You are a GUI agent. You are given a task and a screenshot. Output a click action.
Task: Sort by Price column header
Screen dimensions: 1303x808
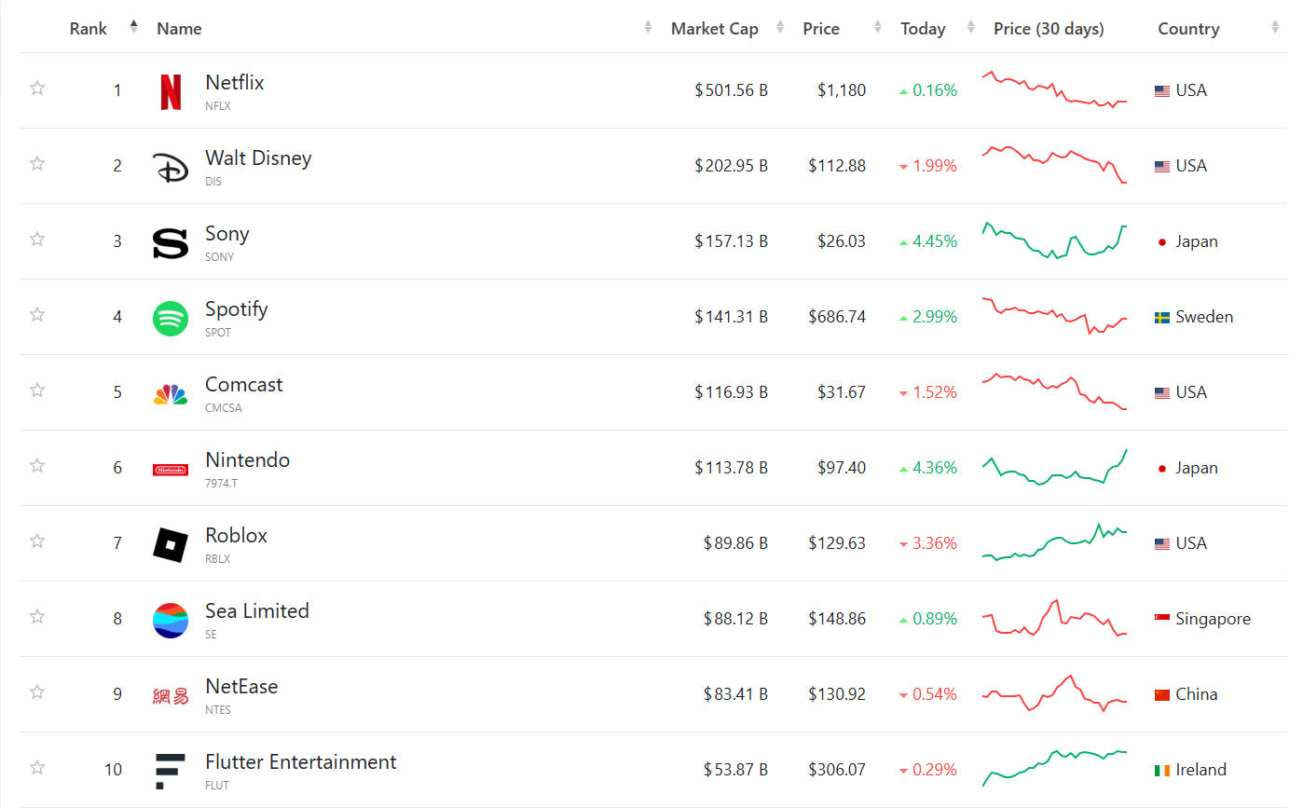[x=821, y=29]
